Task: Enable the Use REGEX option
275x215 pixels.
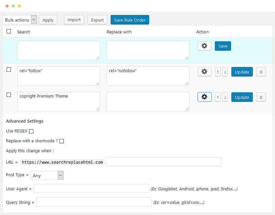Action: pyautogui.click(x=31, y=131)
